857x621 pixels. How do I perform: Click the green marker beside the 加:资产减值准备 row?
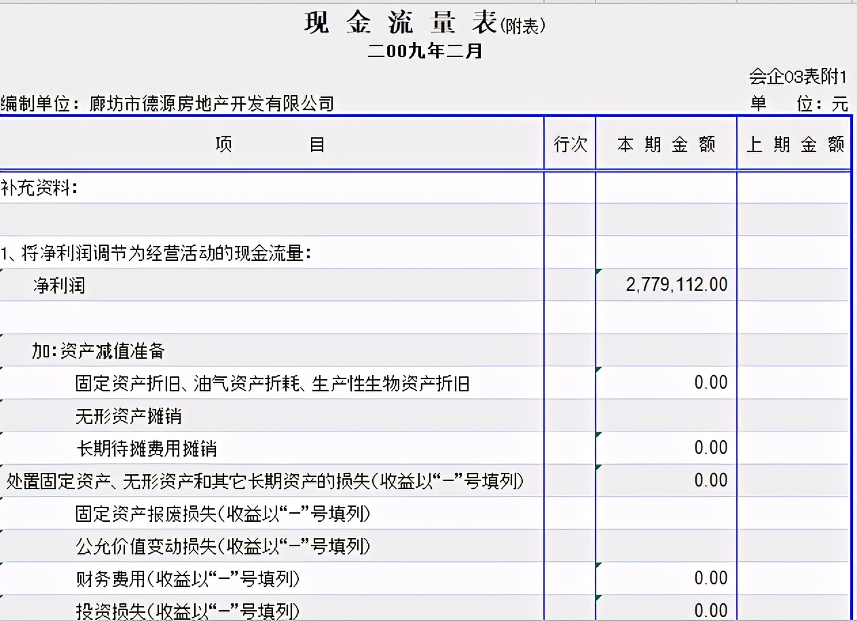(x=3, y=336)
